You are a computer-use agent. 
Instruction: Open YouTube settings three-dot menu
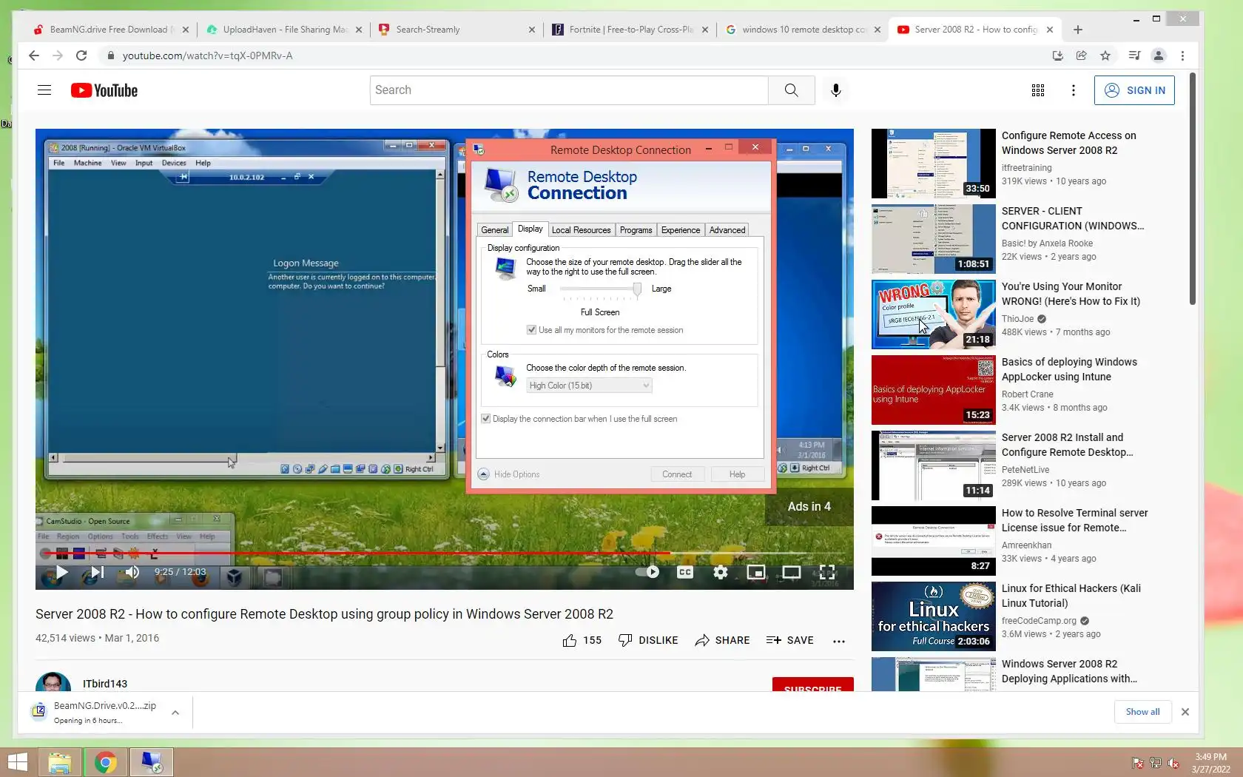[1074, 90]
